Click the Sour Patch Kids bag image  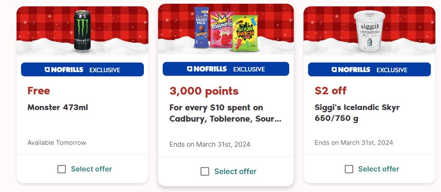245,33
